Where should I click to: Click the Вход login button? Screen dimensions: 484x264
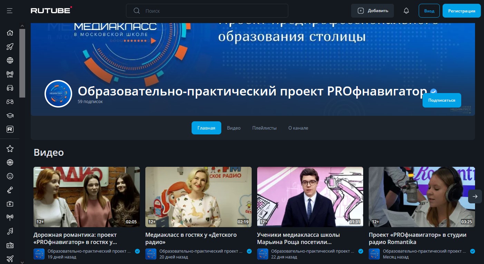429,11
